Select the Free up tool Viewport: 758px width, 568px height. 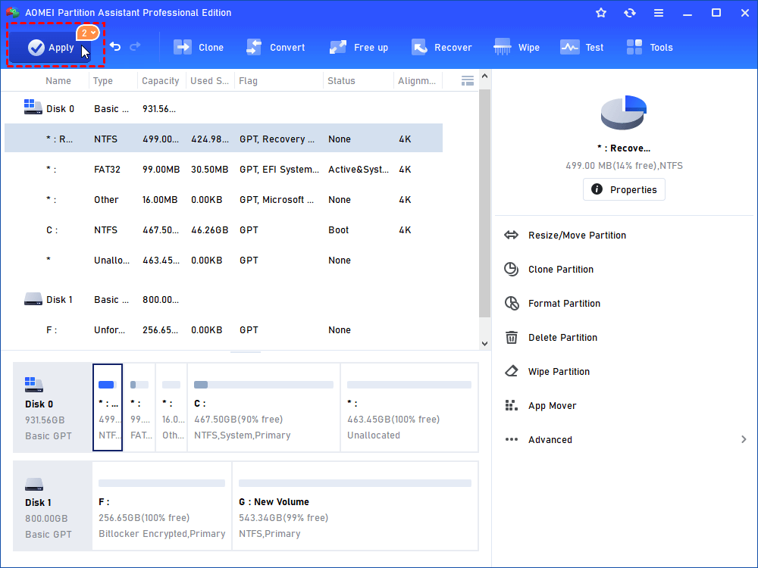[x=359, y=48]
